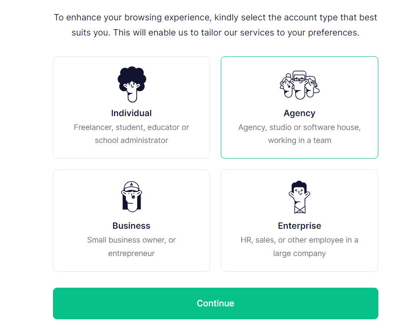Click the "tailor our services" instruction sentence
Image resolution: width=417 pixels, height=331 pixels.
216,33
